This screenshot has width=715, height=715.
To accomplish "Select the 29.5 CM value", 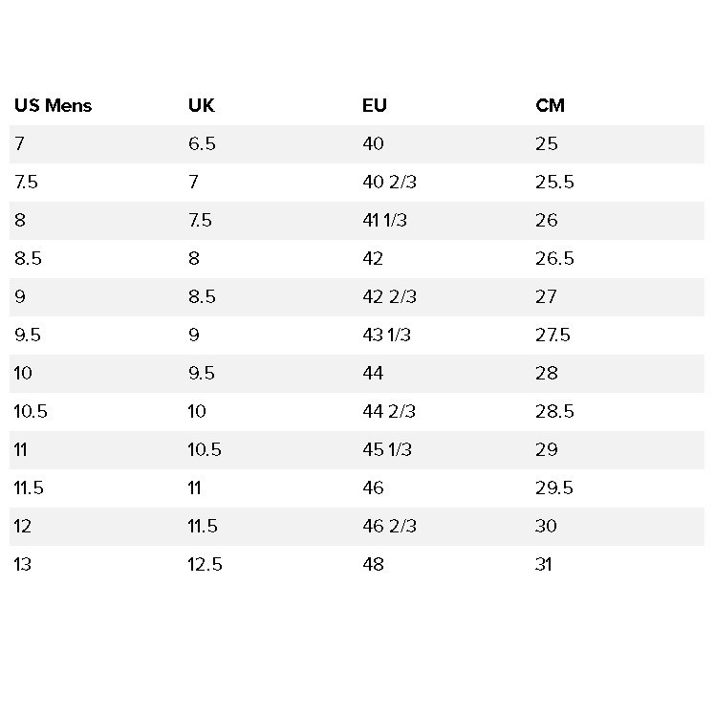I will point(554,487).
